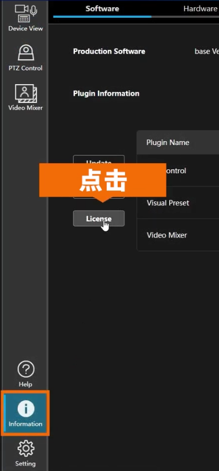Switch to the Hardware tab
This screenshot has height=471, width=219.
point(200,9)
